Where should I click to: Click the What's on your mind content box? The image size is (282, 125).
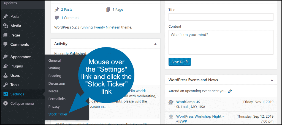click(221, 42)
